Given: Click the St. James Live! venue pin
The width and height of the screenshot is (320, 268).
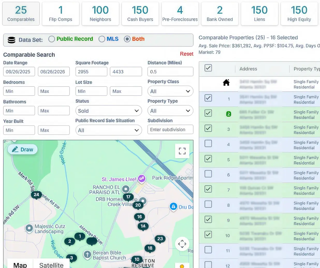Looking at the screenshot, I should coord(142,178).
